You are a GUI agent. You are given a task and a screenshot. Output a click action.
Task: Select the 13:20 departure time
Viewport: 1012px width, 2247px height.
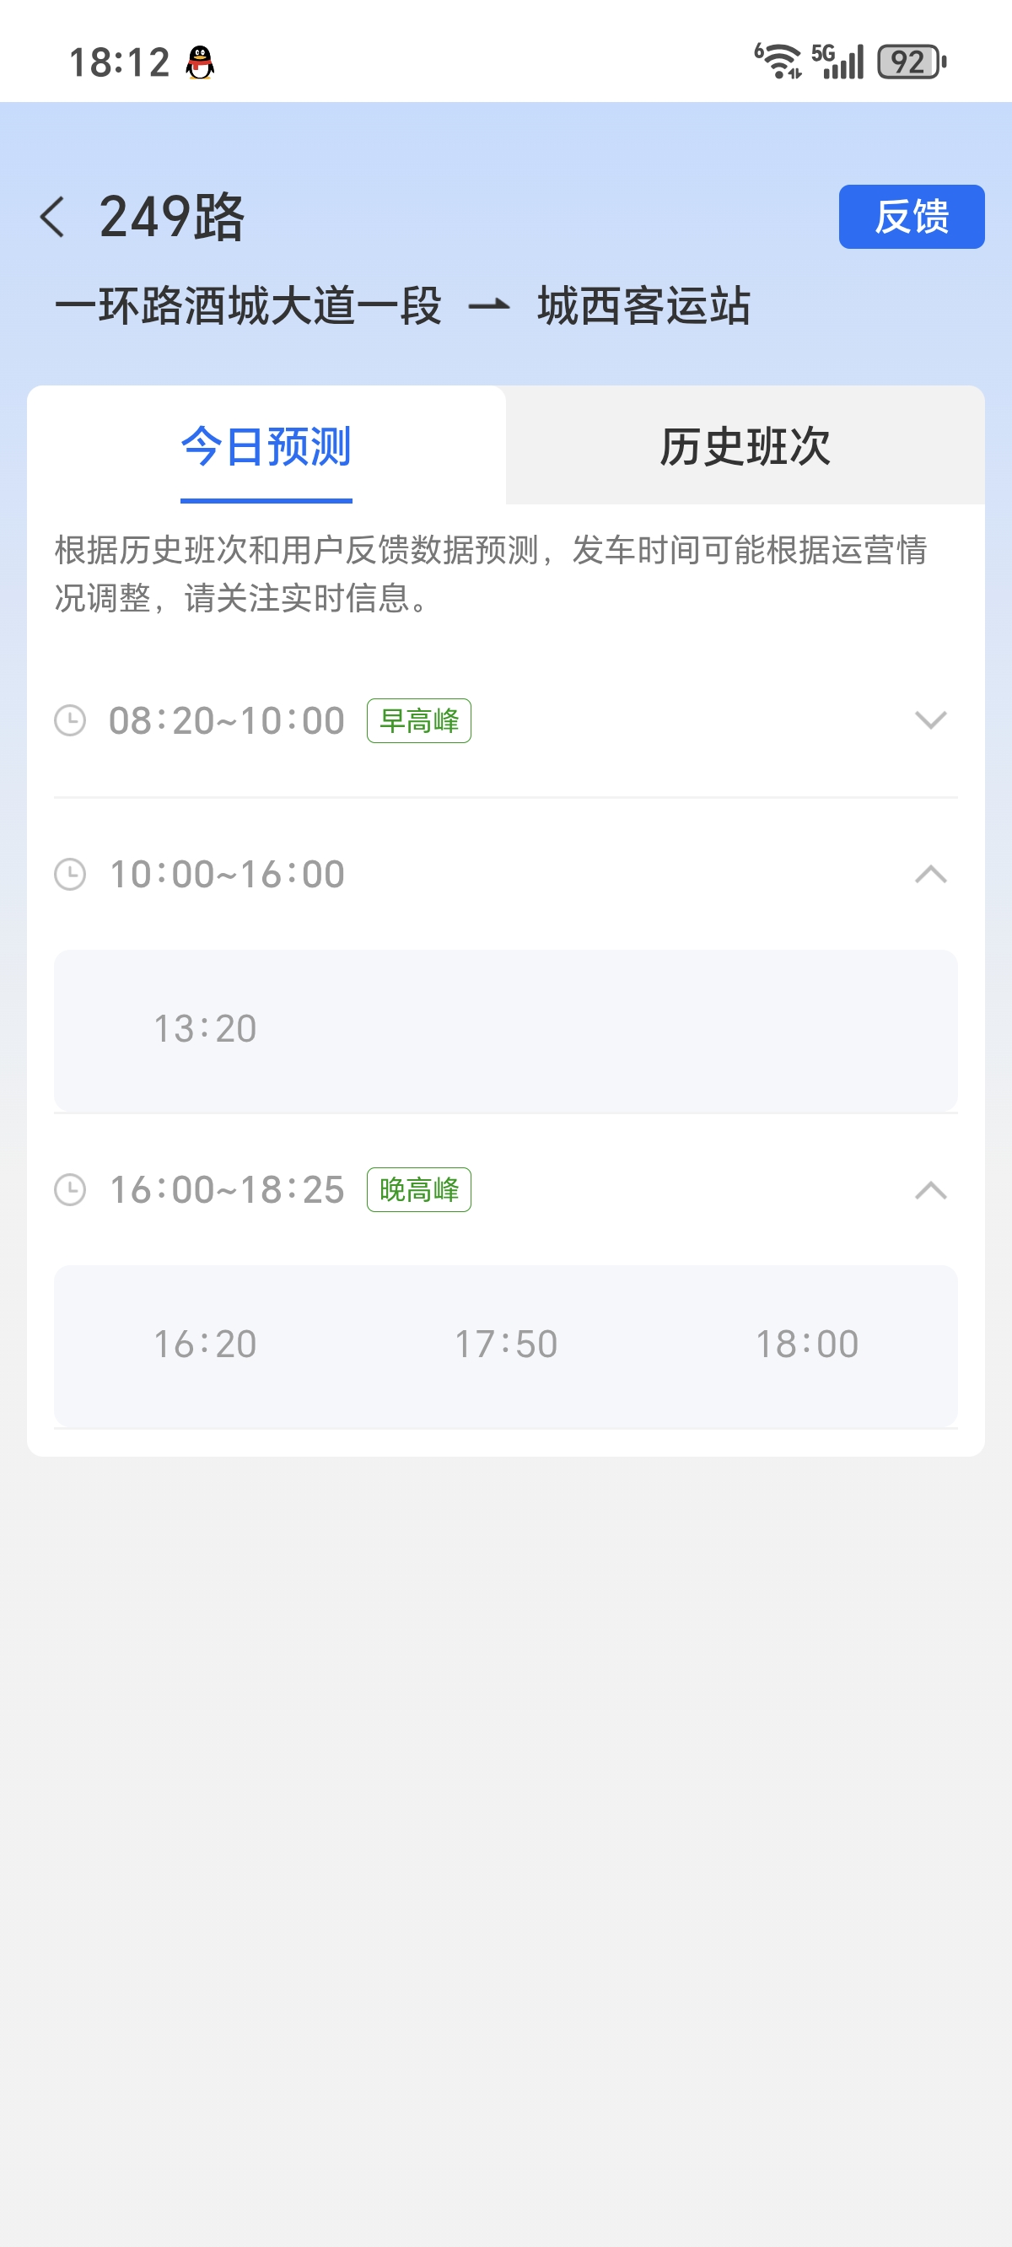pyautogui.click(x=205, y=1029)
